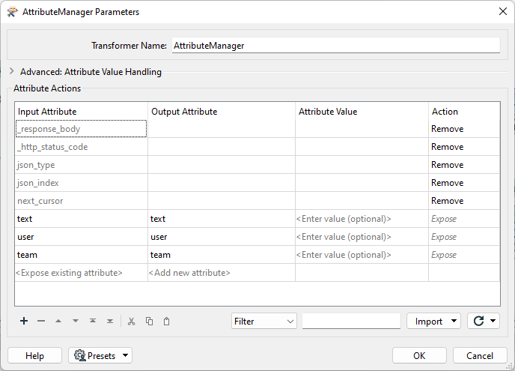515x371 pixels.
Task: Edit the text output attribute cell
Action: click(x=222, y=219)
